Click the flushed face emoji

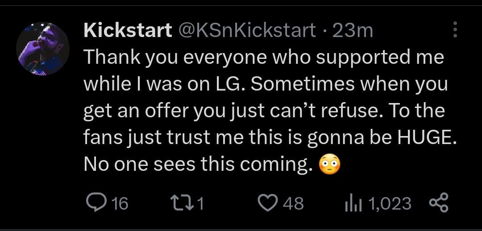[x=329, y=165]
